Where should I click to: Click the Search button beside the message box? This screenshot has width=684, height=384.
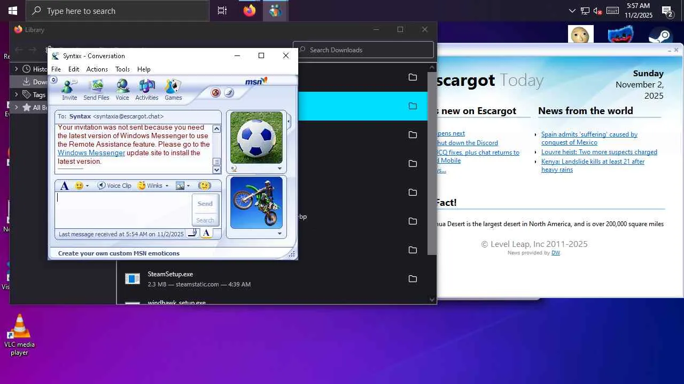pyautogui.click(x=205, y=220)
